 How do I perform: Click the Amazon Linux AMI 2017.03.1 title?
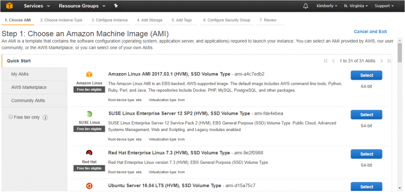pos(169,74)
